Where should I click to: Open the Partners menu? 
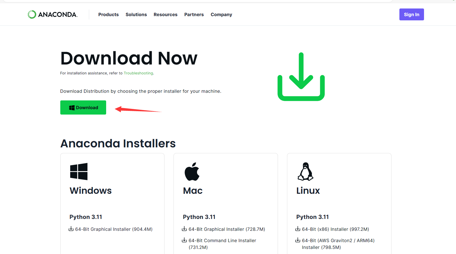[194, 14]
